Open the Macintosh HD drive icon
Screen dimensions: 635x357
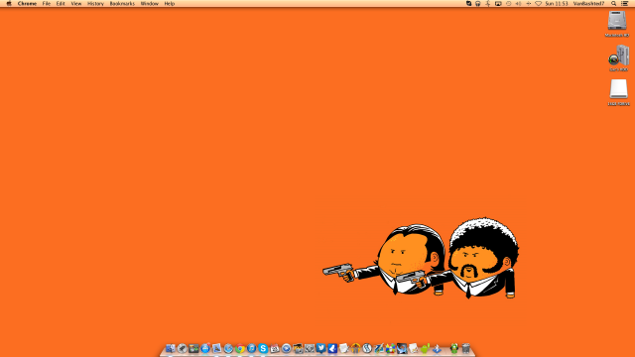click(x=617, y=20)
